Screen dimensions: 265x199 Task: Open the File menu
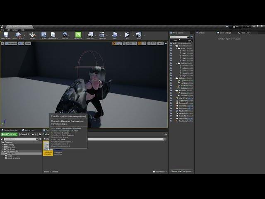pos(3,30)
